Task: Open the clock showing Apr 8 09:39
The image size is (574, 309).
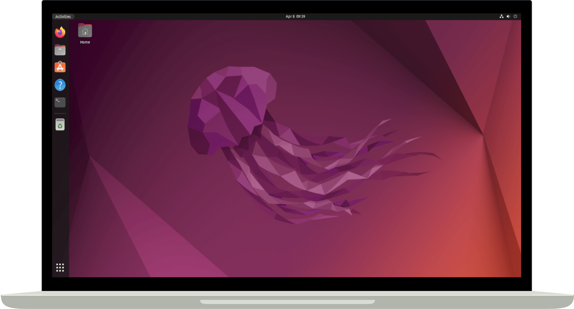Action: tap(295, 16)
